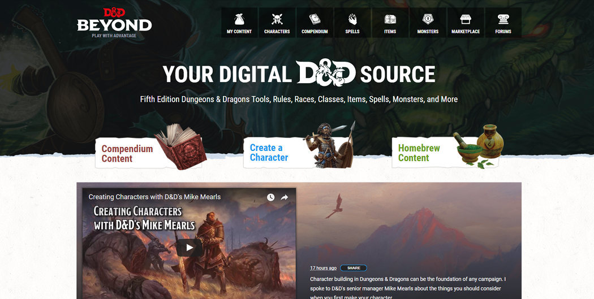The height and width of the screenshot is (299, 594).
Task: Click the Characters nav icon
Action: (x=277, y=19)
